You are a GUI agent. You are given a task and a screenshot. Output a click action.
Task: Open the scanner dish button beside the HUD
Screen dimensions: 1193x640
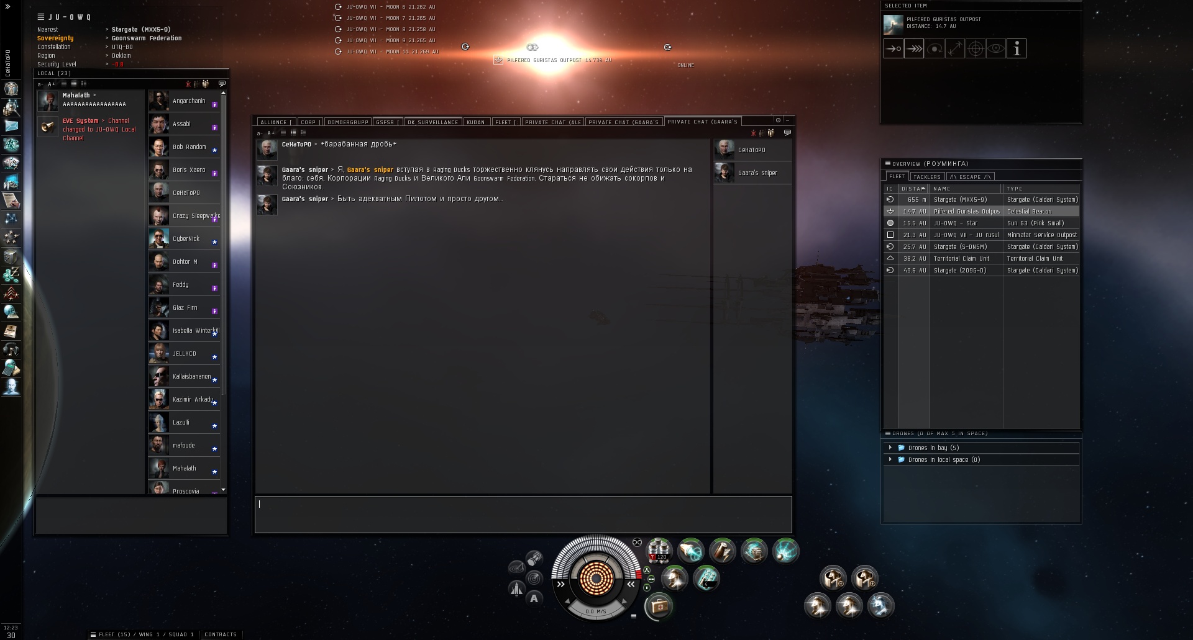tap(516, 567)
